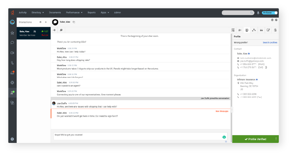
Task: Click the add interaction plus icon
Action: click(45, 22)
